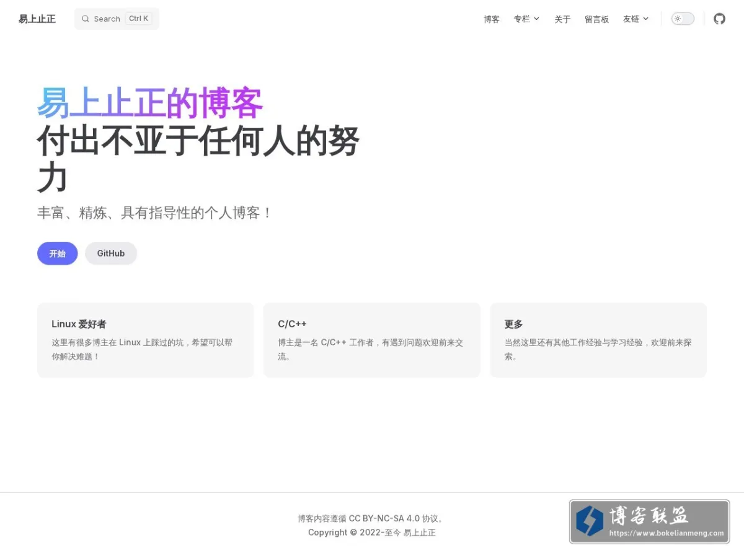
Task: Open the 关于 nav item
Action: point(562,19)
